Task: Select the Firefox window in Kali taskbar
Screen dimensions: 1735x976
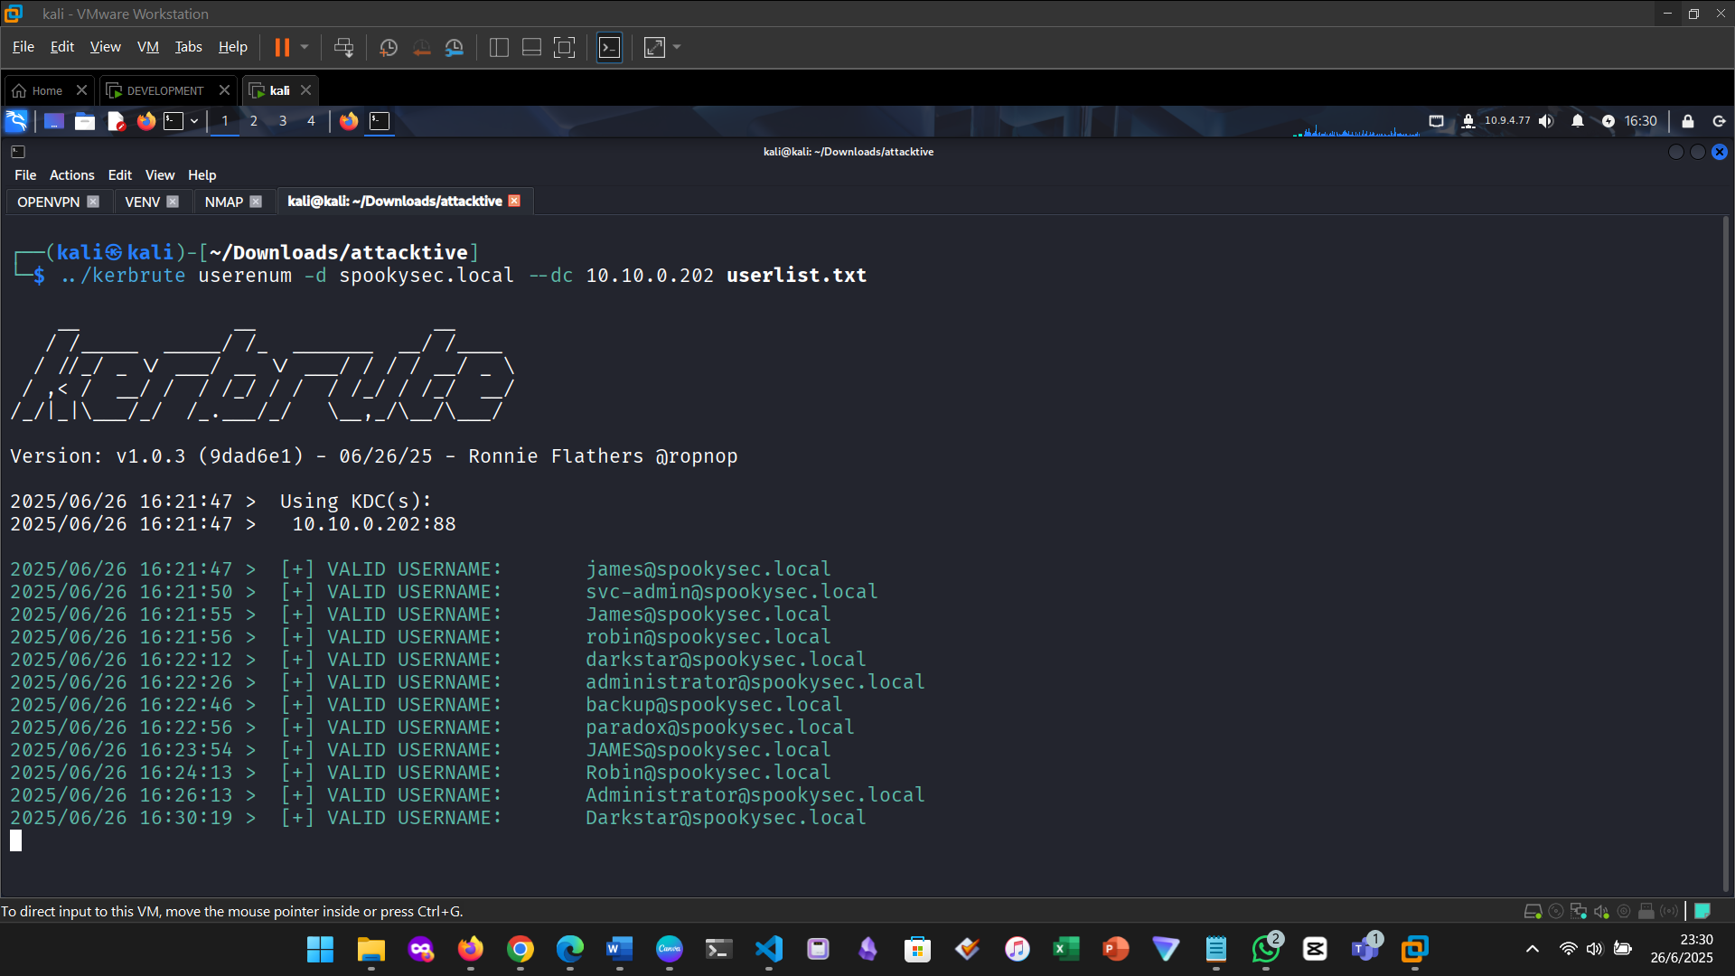Action: point(349,121)
